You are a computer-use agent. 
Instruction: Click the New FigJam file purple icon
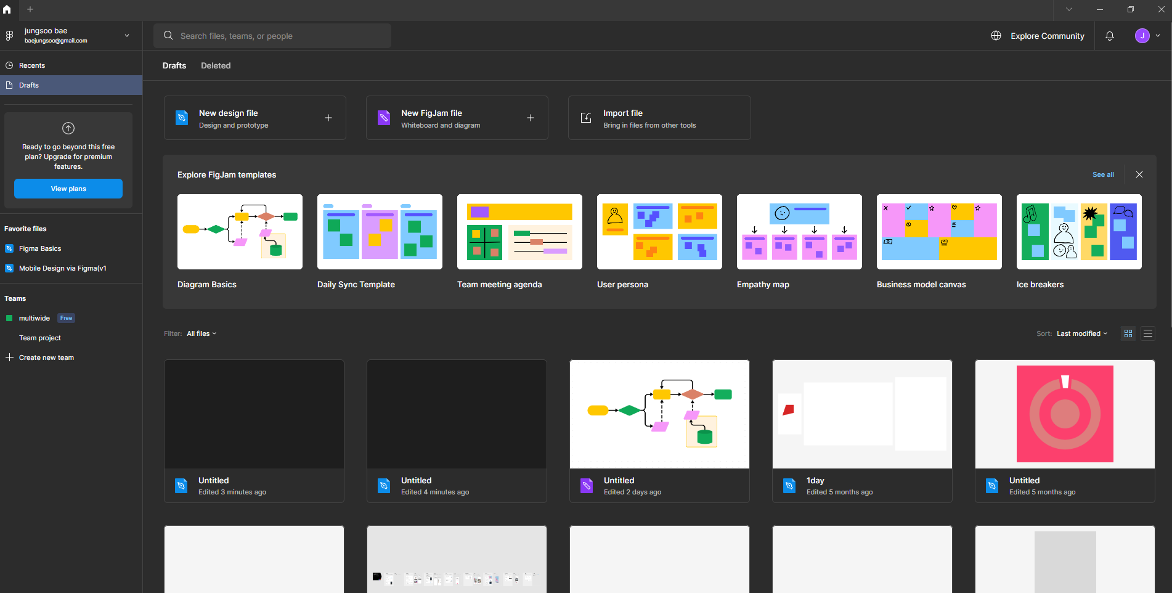pos(384,118)
